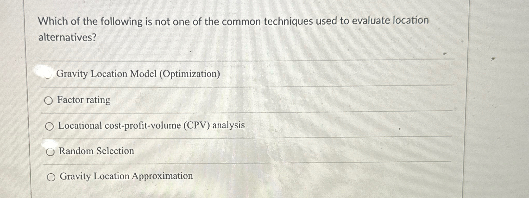Click the CPV analysis option text
The width and height of the screenshot is (529, 198).
[151, 126]
